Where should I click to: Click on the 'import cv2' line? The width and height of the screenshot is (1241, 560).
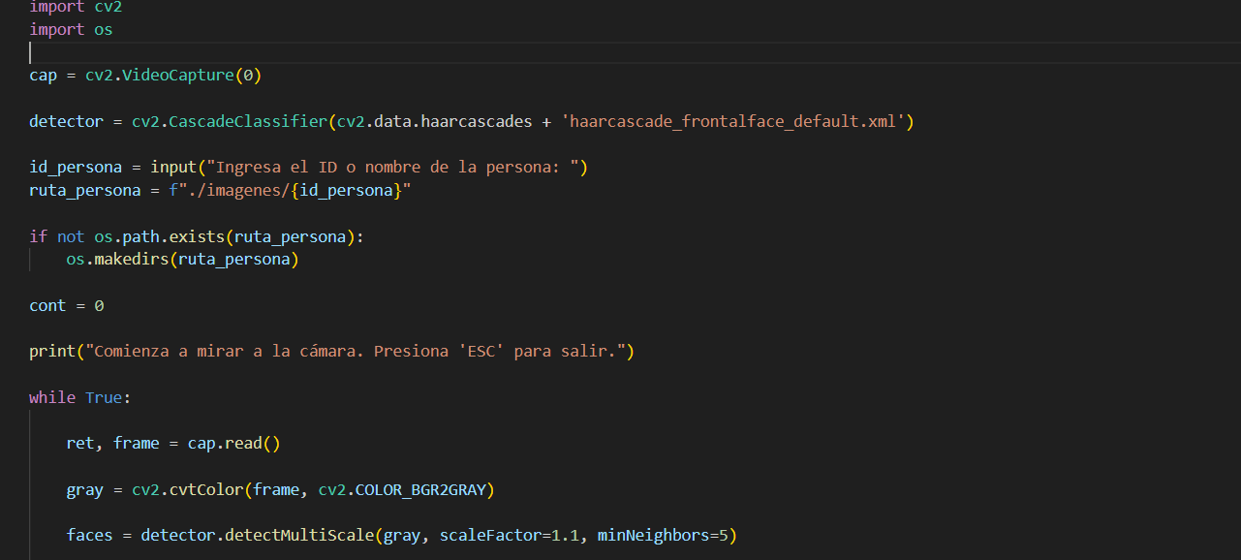tap(76, 7)
